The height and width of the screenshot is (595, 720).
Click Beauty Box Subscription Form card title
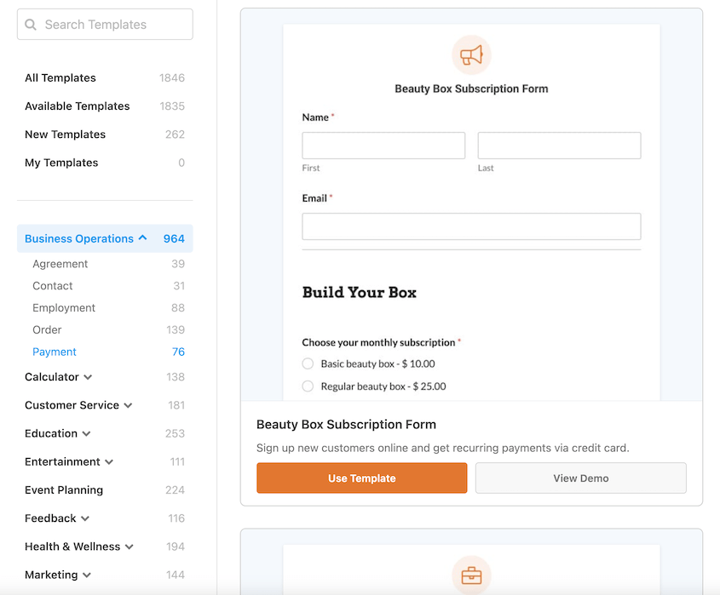(x=346, y=425)
